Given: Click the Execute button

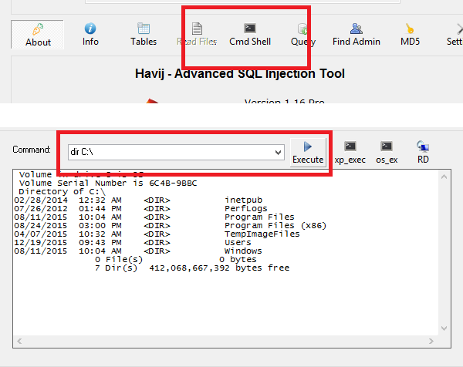Looking at the screenshot, I should click(x=308, y=152).
